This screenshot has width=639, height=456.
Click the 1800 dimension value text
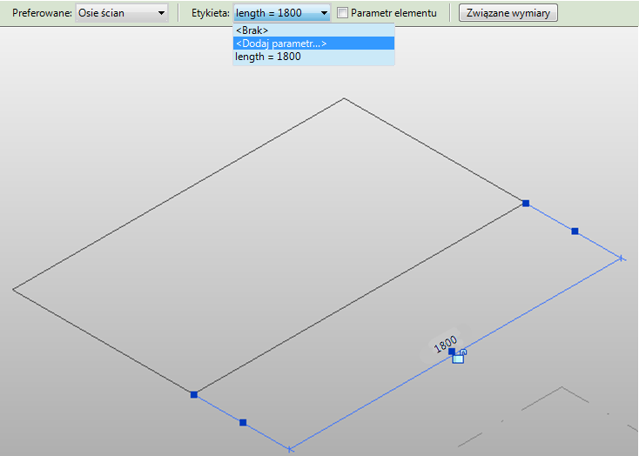tap(446, 345)
